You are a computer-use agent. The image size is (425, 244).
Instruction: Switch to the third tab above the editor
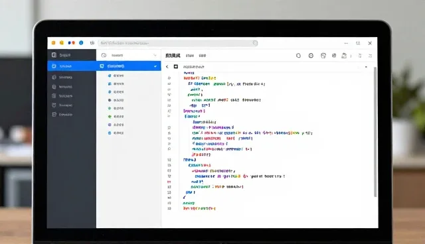tap(203, 56)
